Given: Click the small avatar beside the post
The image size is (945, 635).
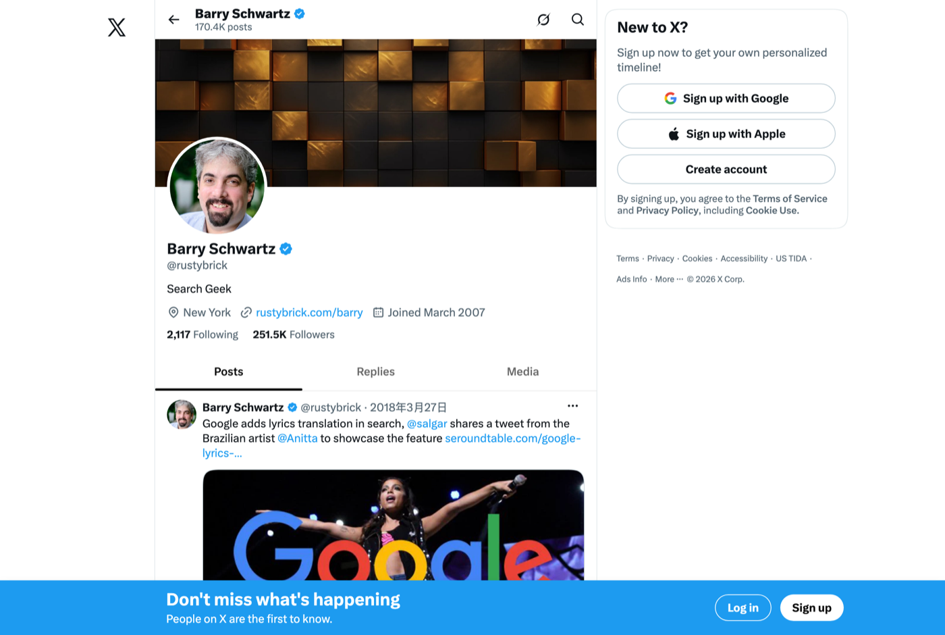Looking at the screenshot, I should click(x=182, y=414).
